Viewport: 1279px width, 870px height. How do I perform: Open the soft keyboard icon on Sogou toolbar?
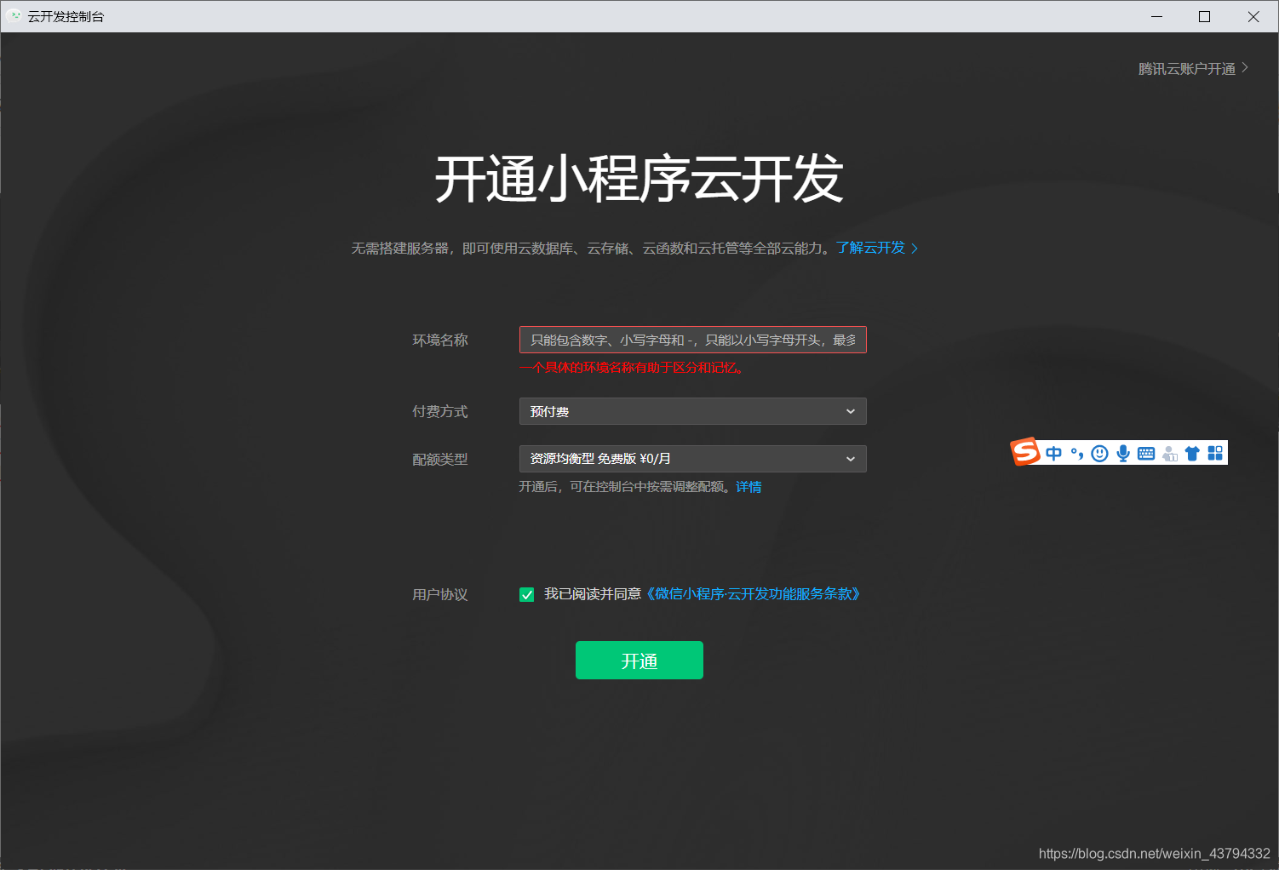(1146, 453)
